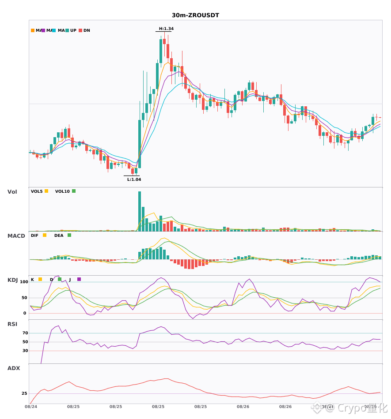The height and width of the screenshot is (419, 391).
Task: Click the 08/24 date axis label
Action: click(x=31, y=407)
